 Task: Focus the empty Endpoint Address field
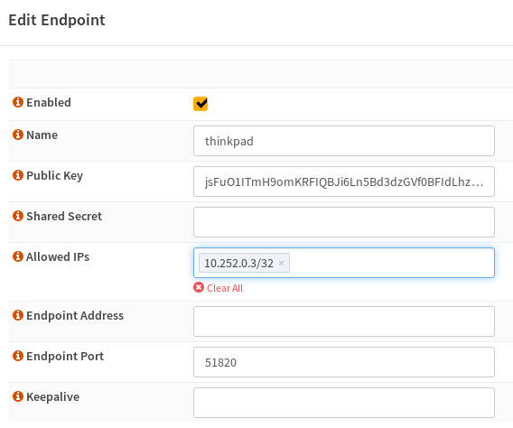344,321
